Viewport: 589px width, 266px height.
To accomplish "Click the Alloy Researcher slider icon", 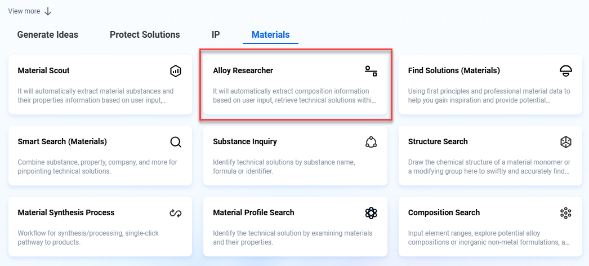I will [371, 71].
